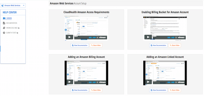The height and width of the screenshot is (96, 204).
Task: Click the 'Adding an Amazon Linked Account' title
Action: 165,57
